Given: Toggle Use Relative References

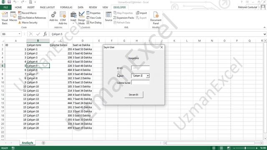Looking at the screenshot, I should [32, 17].
